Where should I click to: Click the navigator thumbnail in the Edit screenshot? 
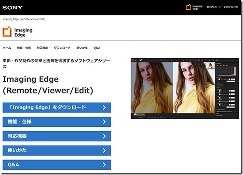[210, 66]
